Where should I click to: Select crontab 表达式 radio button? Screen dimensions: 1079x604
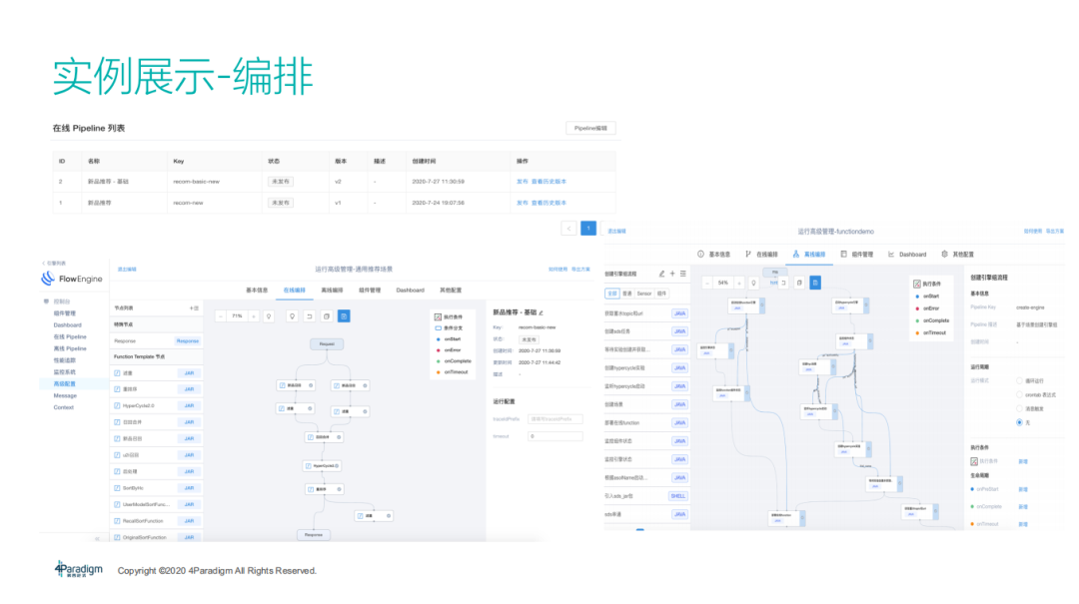1019,395
